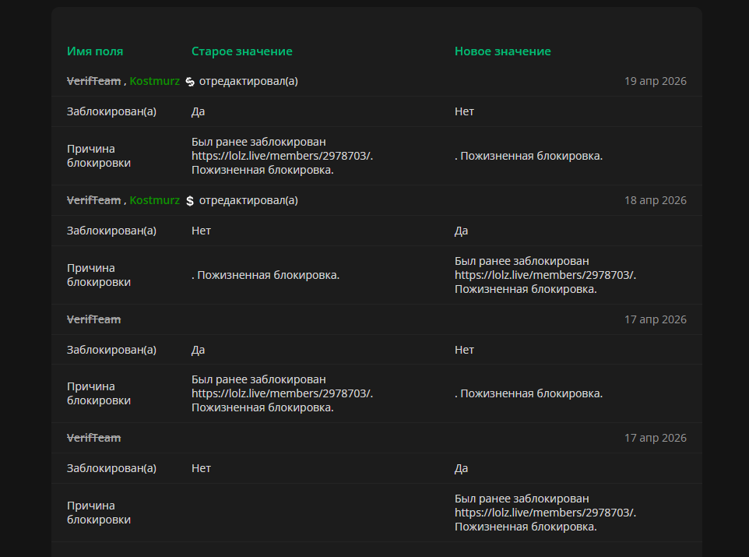Click the first VerifTeam entry dated 17 апр

pos(93,319)
